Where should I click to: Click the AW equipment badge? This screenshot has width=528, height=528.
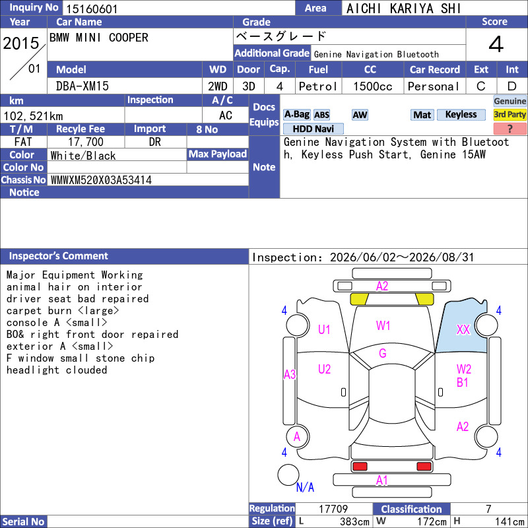(360, 115)
